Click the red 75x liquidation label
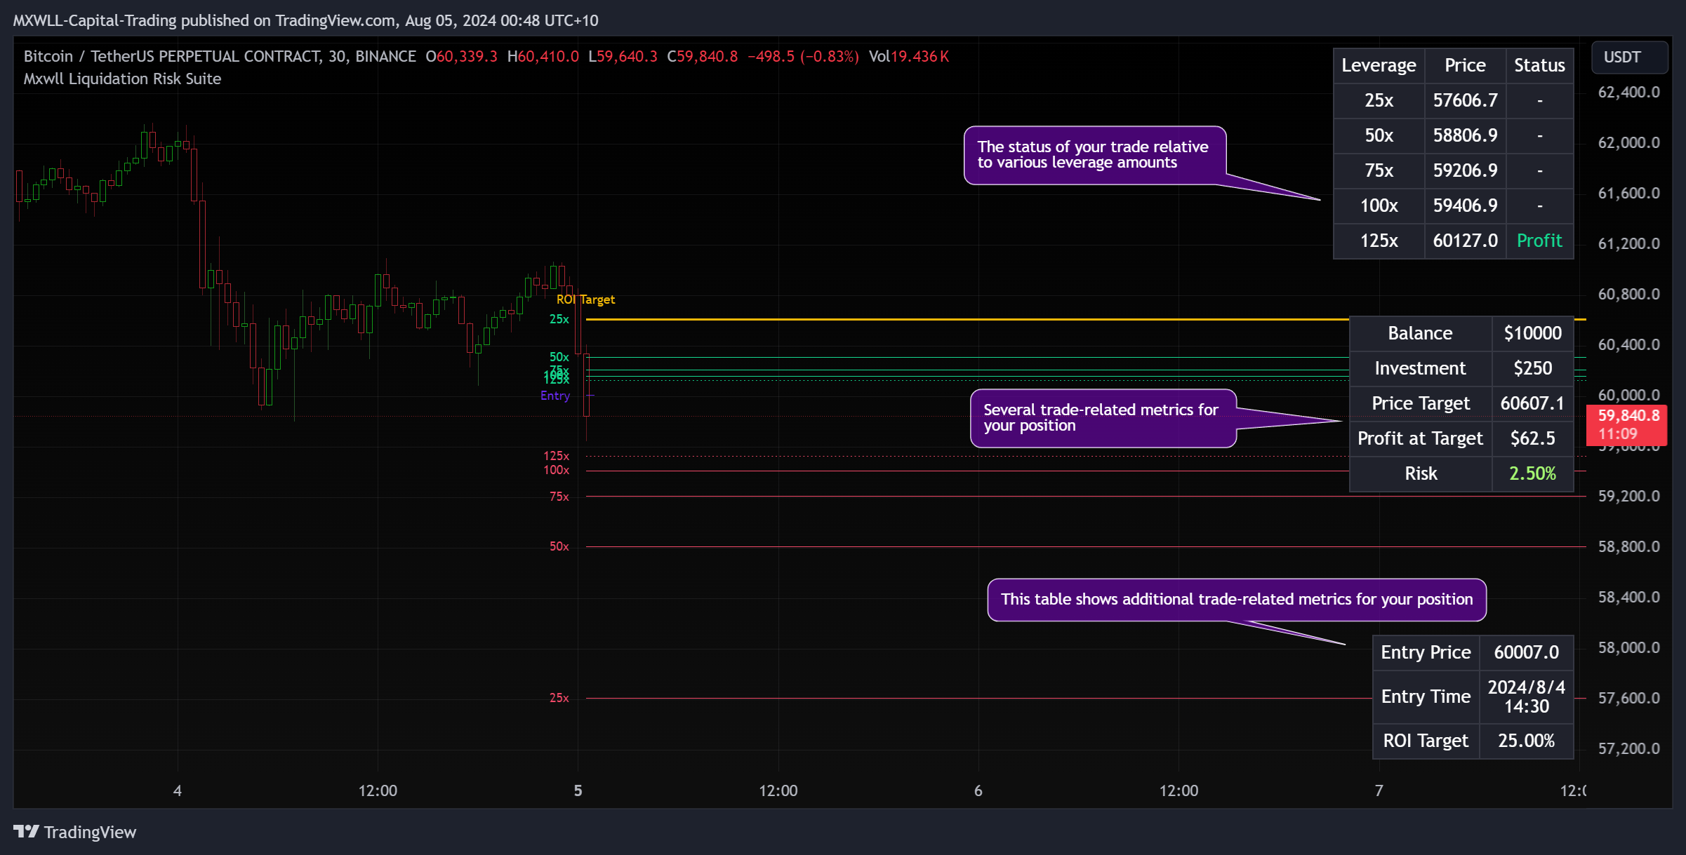Screen dimensions: 1686x855 pos(559,497)
